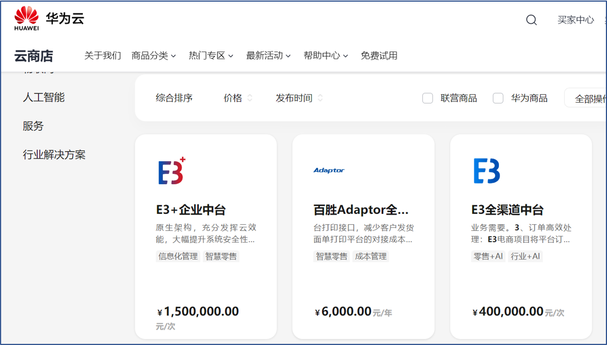Click the Adaptor product logo
607x345 pixels.
point(328,171)
